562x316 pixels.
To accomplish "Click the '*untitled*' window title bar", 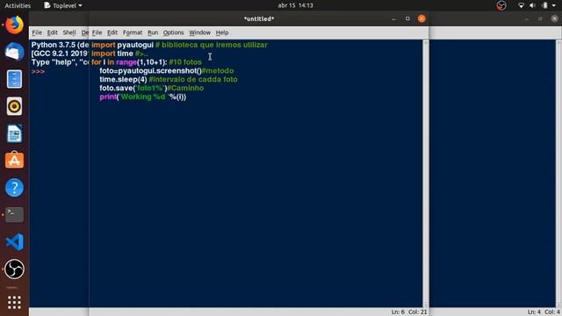I will coord(259,18).
